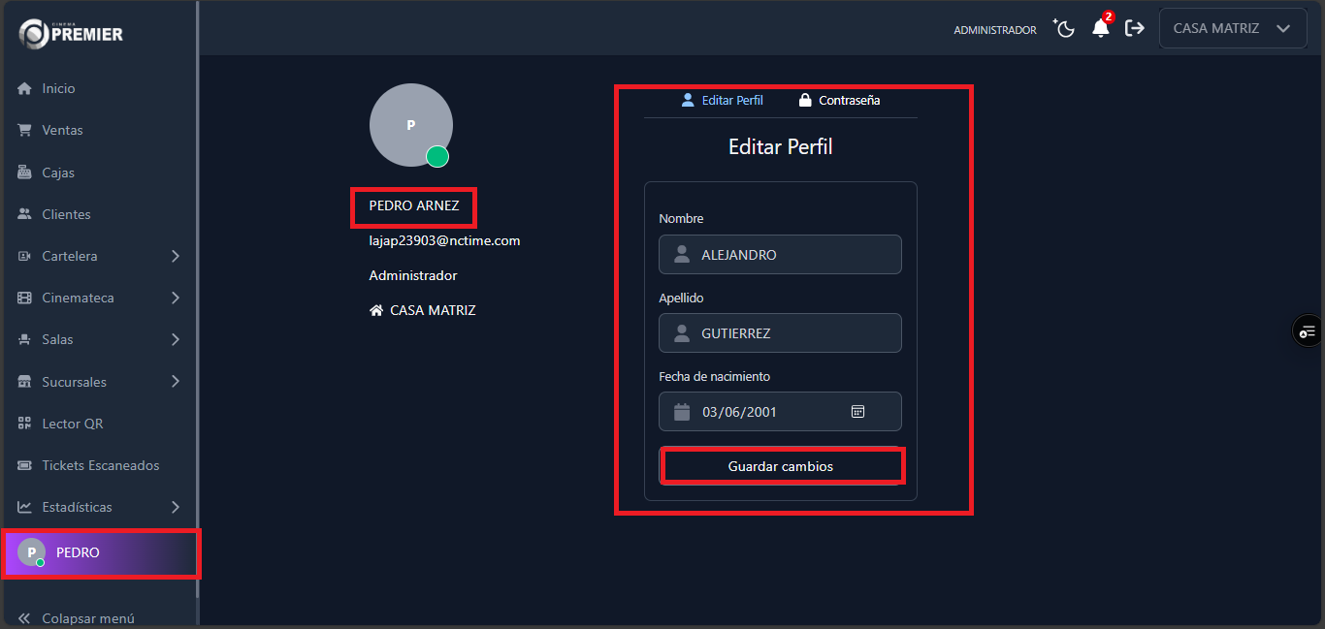Open the Clientes section
1325x629 pixels.
[x=66, y=214]
